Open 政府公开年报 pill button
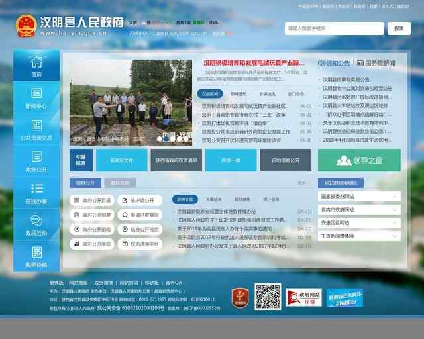Image resolution: width=424 pixels, height=339 pixels. (92, 244)
